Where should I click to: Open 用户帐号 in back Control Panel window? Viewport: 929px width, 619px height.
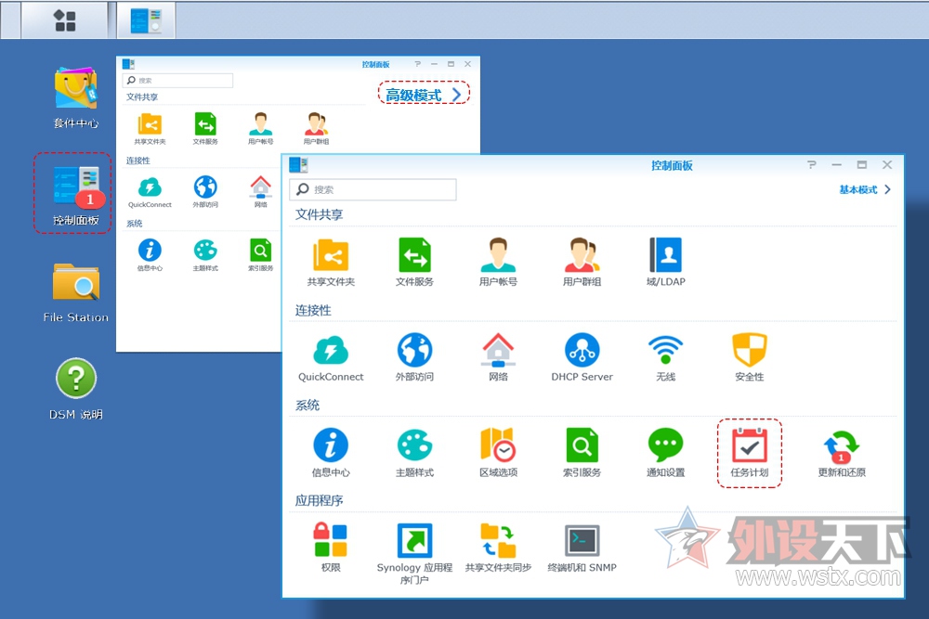coord(261,128)
